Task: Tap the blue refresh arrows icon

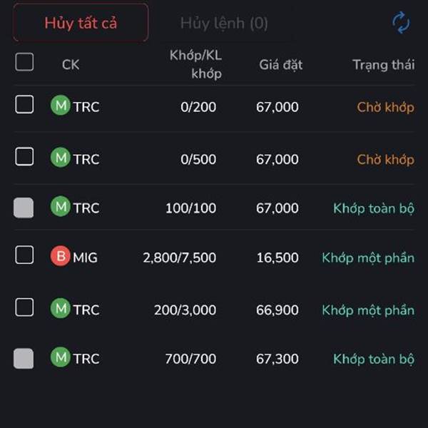Action: coord(401,23)
